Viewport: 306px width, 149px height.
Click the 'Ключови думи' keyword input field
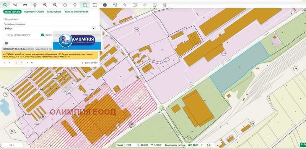point(50,19)
